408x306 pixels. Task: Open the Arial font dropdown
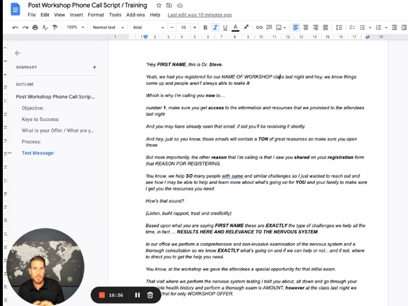[x=149, y=27]
